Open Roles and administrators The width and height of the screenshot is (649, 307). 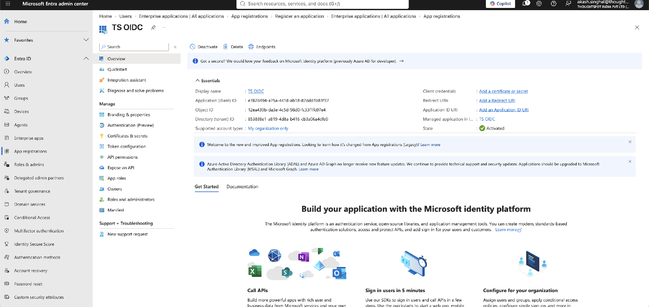131,199
